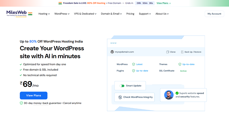The image size is (229, 127).
Task: Click the green checkmark by Superb website speed
Action: (x=177, y=93)
